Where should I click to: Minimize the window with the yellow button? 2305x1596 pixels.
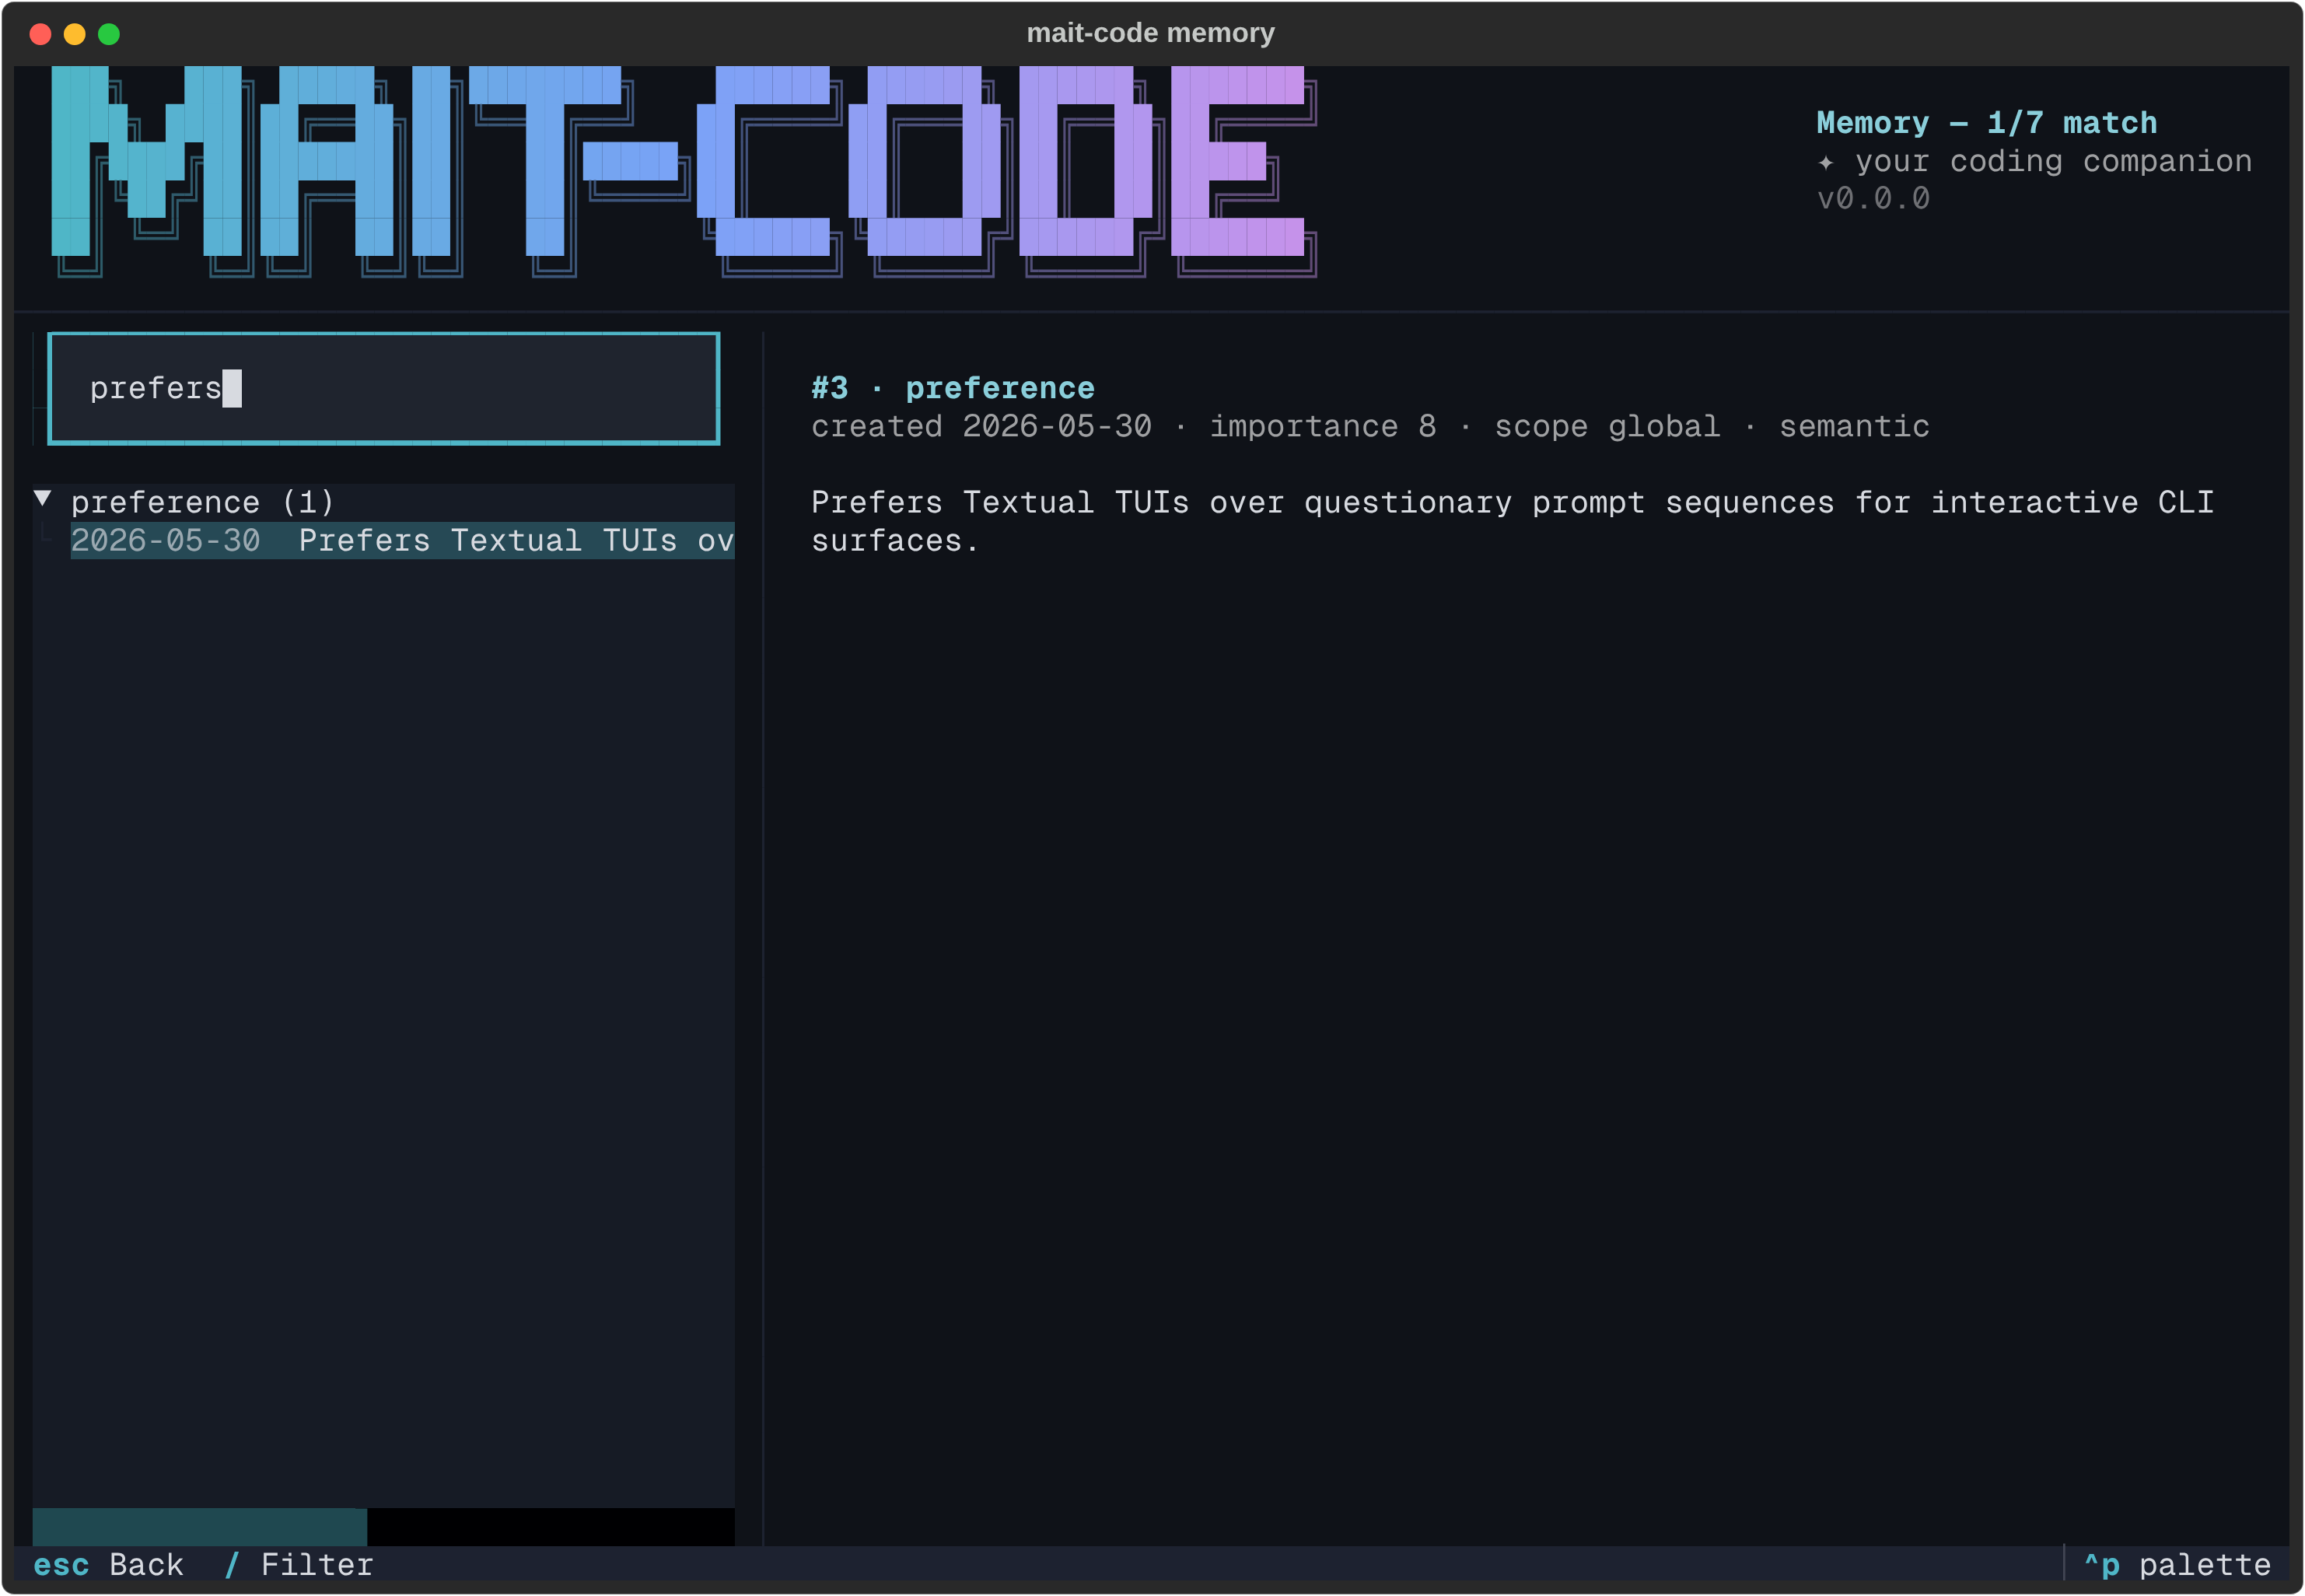click(75, 34)
